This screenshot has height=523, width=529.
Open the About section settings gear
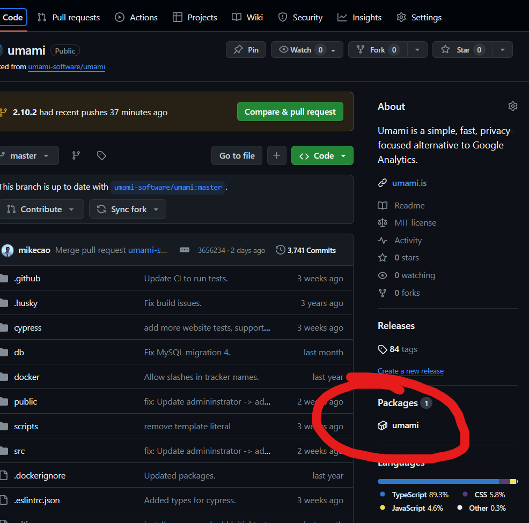pos(512,107)
